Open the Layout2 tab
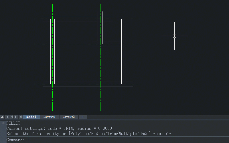Screen dimensions: 229x143 tap(69, 117)
